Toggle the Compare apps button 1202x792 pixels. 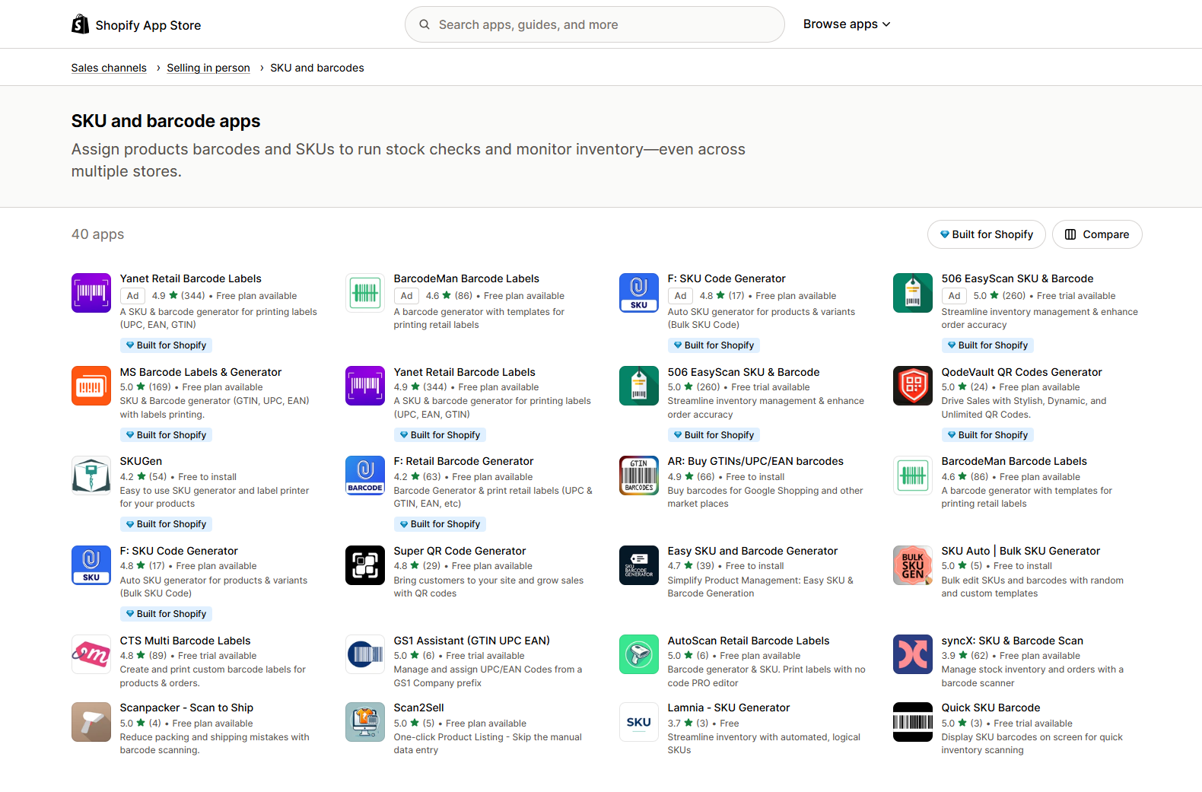pos(1097,234)
